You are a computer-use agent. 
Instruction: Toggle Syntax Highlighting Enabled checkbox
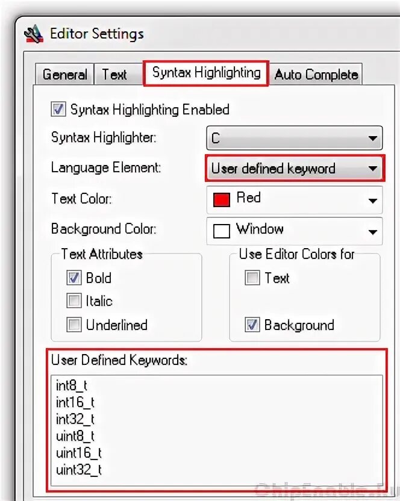pyautogui.click(x=58, y=109)
